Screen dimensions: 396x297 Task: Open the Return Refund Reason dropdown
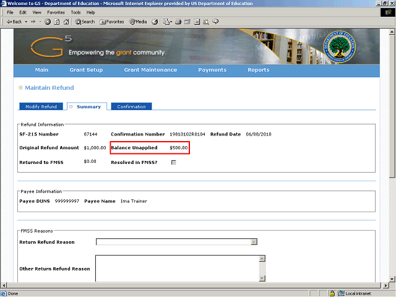coord(176,242)
